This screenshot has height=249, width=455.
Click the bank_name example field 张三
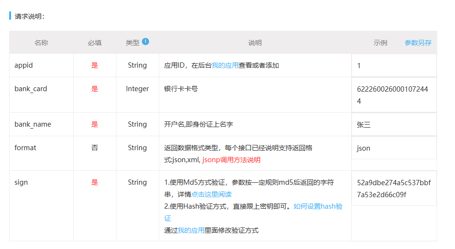coord(394,125)
